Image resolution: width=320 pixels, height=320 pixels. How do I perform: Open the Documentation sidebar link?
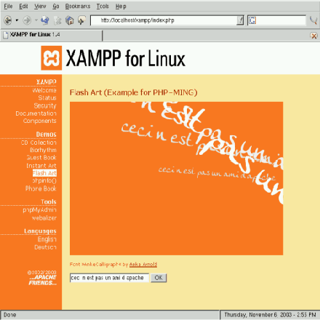click(36, 113)
